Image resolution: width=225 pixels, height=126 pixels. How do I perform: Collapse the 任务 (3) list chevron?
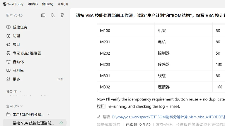pyautogui.click(x=20, y=92)
